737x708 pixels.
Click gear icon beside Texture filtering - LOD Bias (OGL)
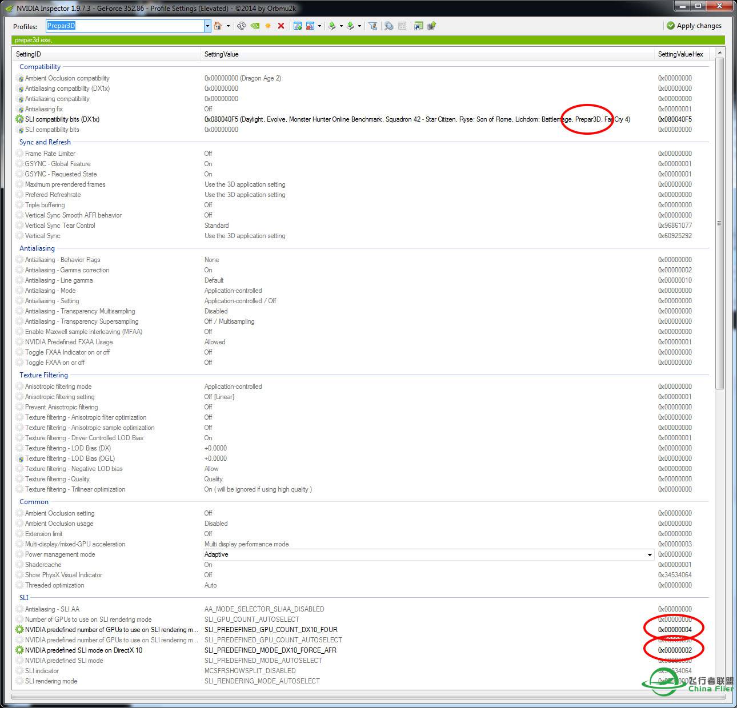point(19,458)
